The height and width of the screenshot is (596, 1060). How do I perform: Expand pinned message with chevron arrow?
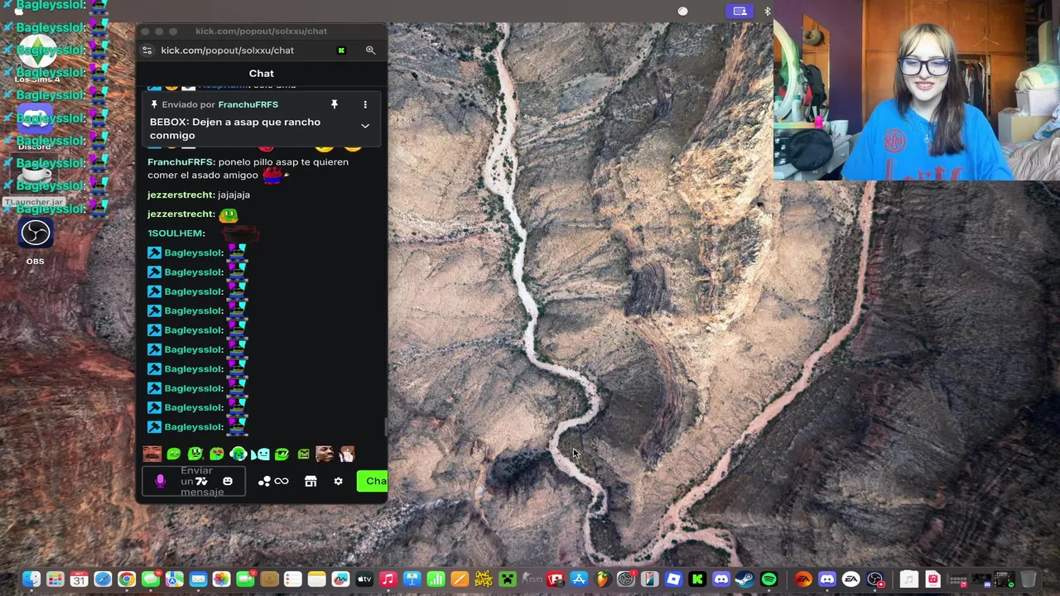pyautogui.click(x=365, y=126)
